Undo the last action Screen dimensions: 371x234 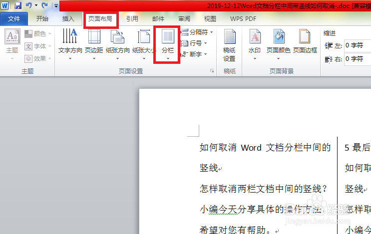(29, 5)
